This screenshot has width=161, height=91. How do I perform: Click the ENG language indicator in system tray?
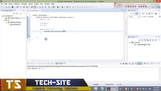click(x=150, y=89)
